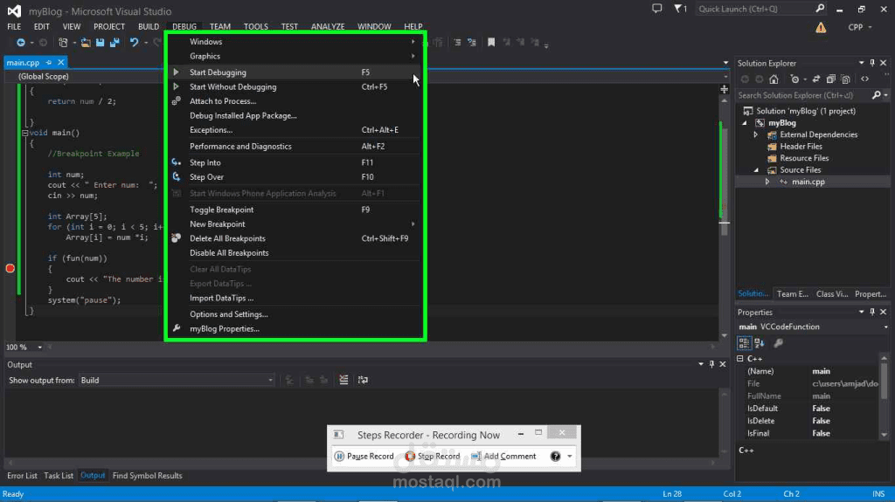Click Pause Record in Steps Recorder
The image size is (895, 502).
(x=364, y=457)
